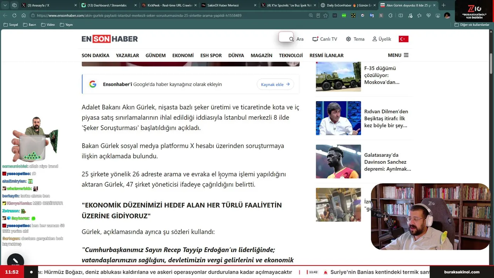
Task: Switch to the Dashboard / Streamlabs tab
Action: point(109,5)
